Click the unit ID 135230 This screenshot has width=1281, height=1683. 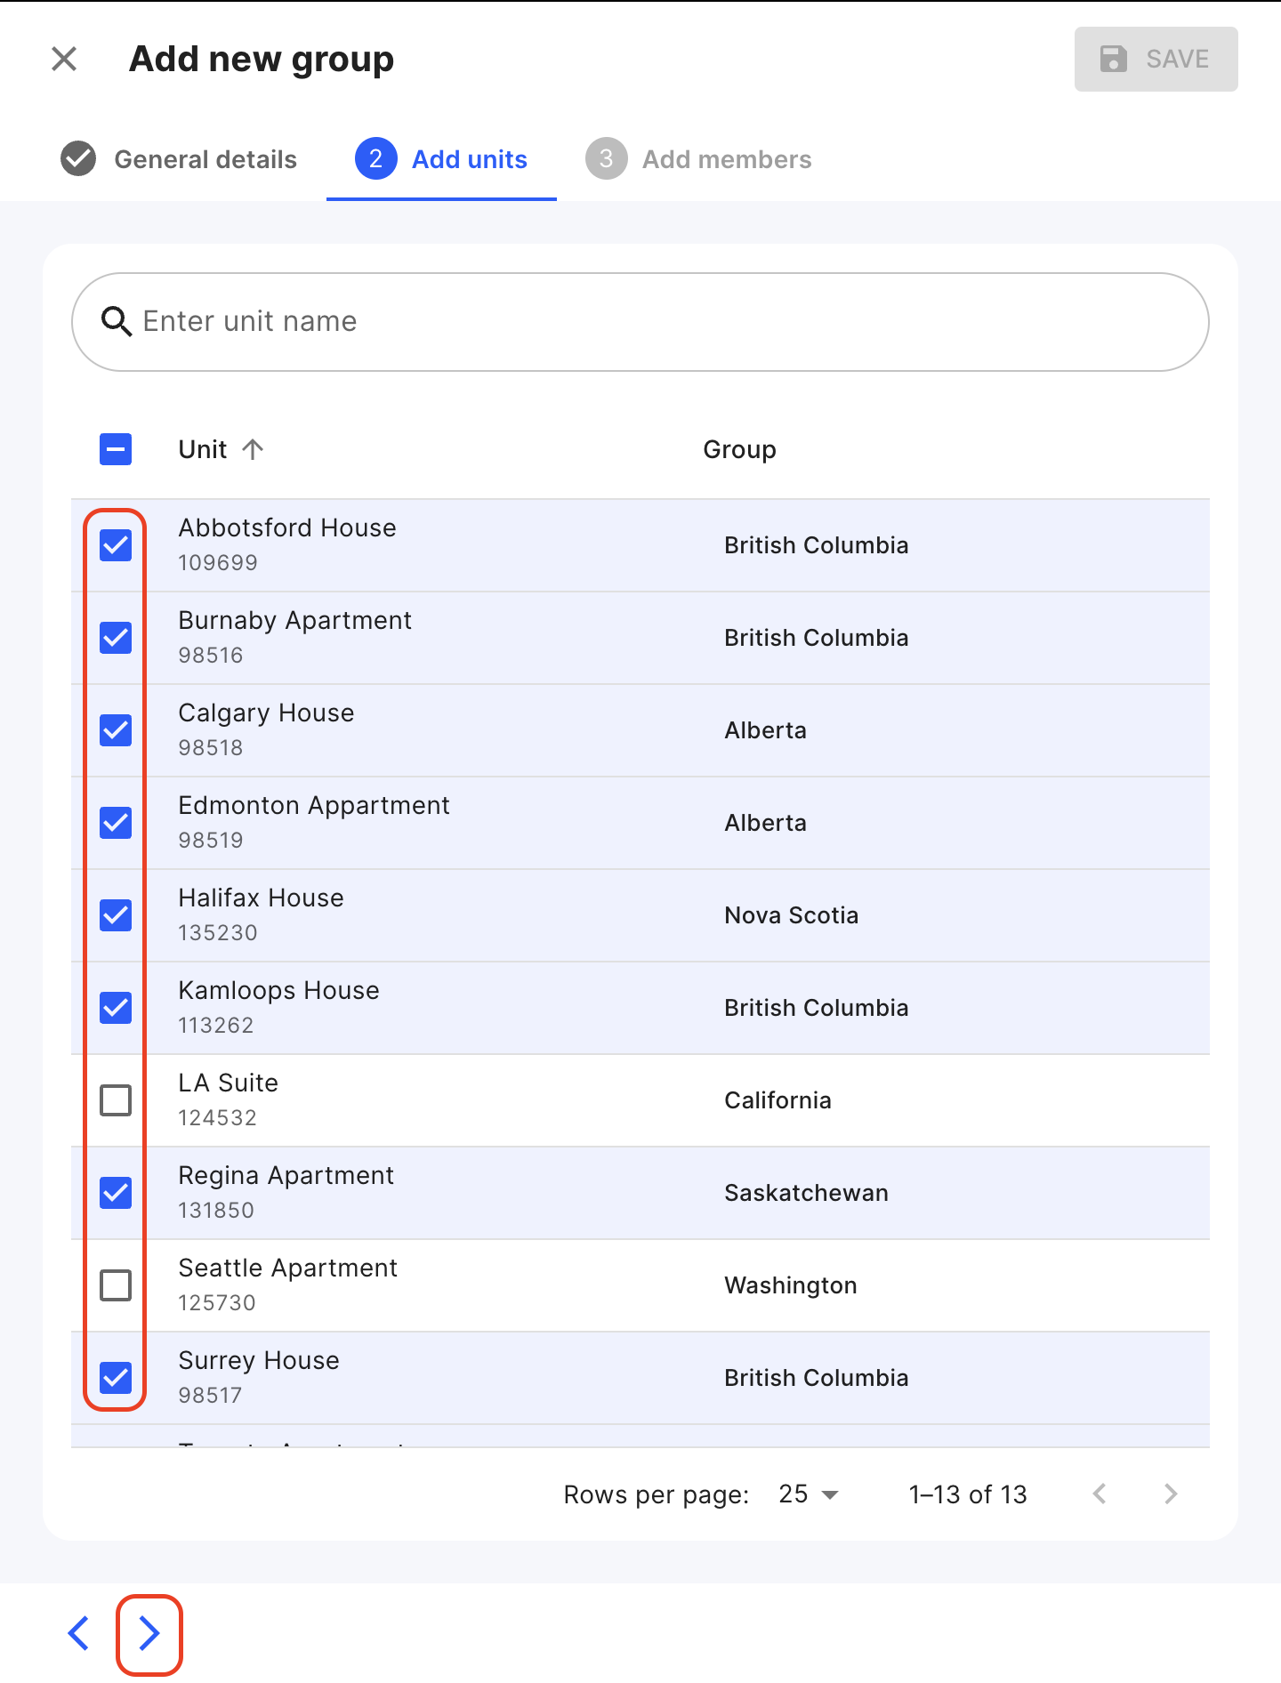click(x=218, y=933)
